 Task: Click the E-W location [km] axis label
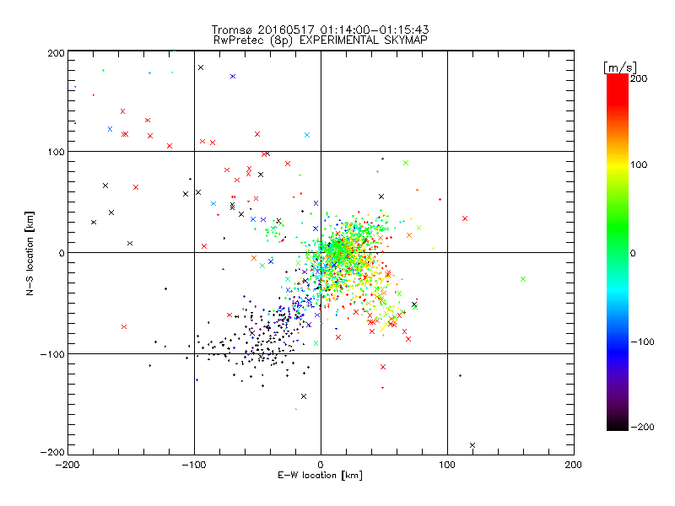(320, 475)
